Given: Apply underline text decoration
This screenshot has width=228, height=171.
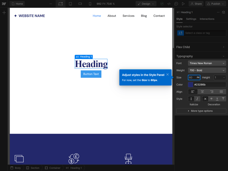Looking at the screenshot, I should pyautogui.click(x=217, y=99).
